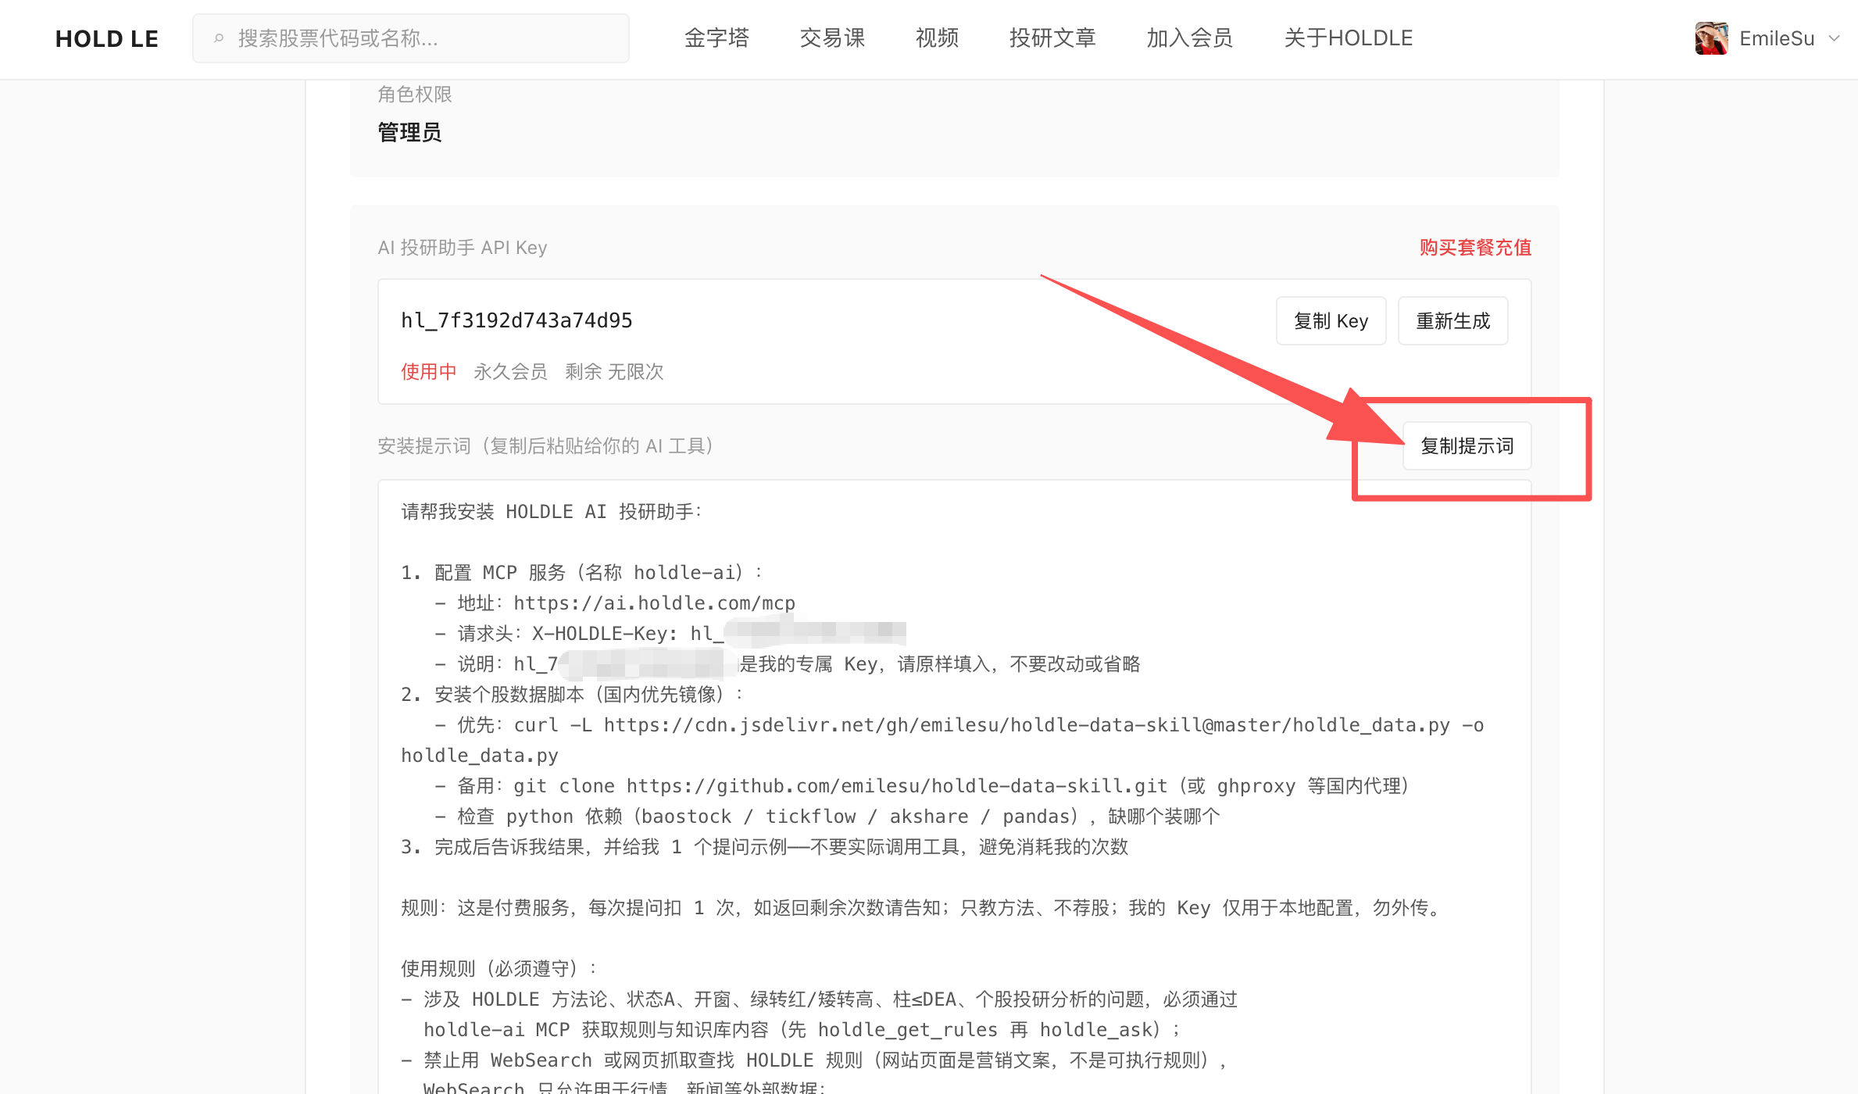Image resolution: width=1858 pixels, height=1094 pixels.
Task: Click the X-HOLDLE-Key request header line
Action: (x=671, y=633)
